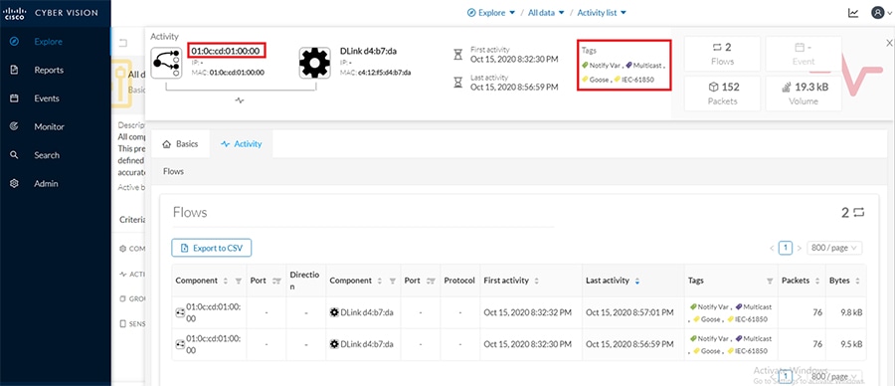This screenshot has width=895, height=386.
Task: Open flow with first activity 8:32:30 PM
Action: click(519, 344)
